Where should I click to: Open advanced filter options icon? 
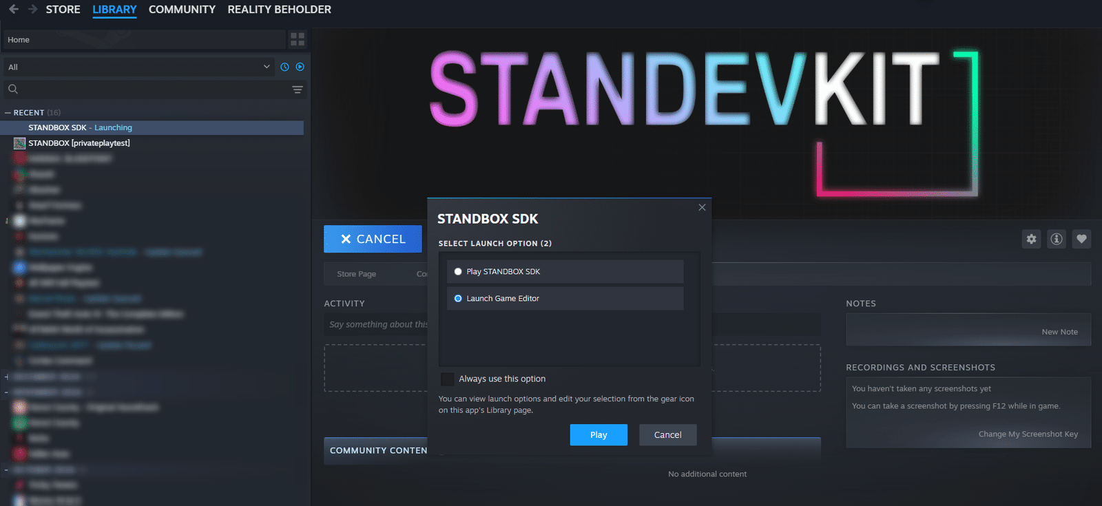click(298, 89)
